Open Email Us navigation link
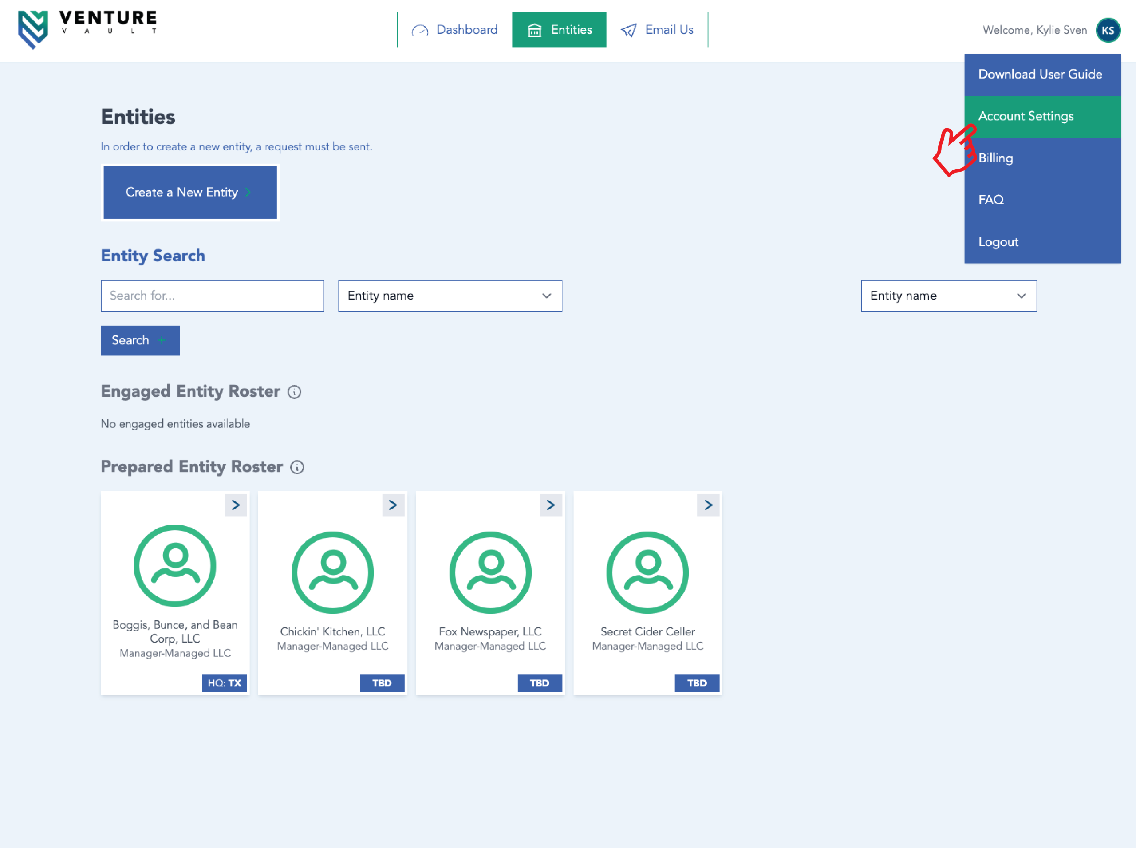The width and height of the screenshot is (1136, 848). [657, 30]
